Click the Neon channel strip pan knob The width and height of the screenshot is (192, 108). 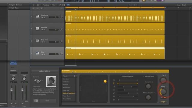13,79
